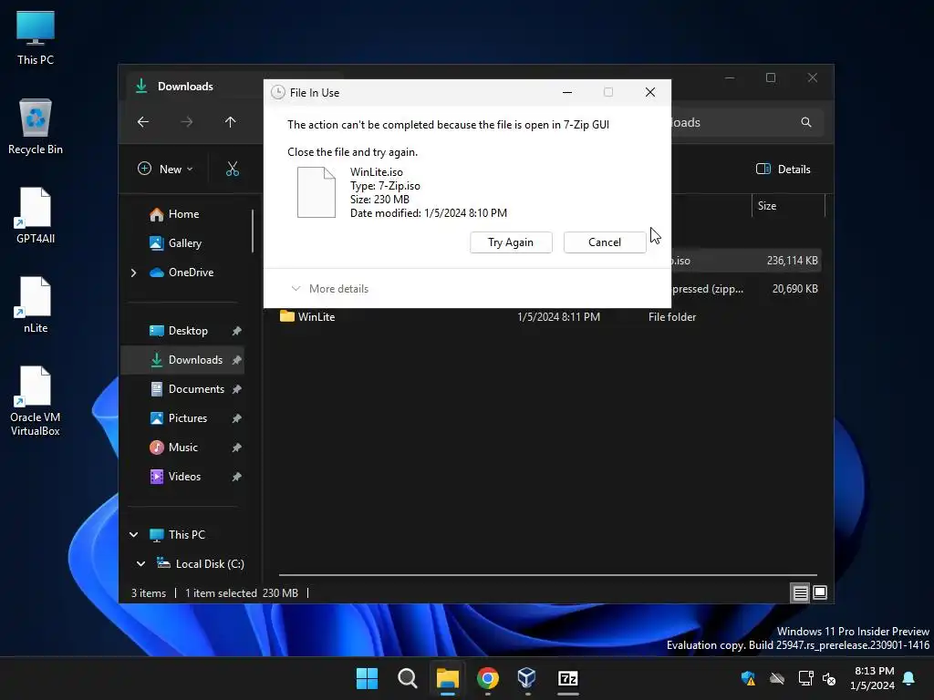Click the network tray icon
934x700 pixels.
805,678
